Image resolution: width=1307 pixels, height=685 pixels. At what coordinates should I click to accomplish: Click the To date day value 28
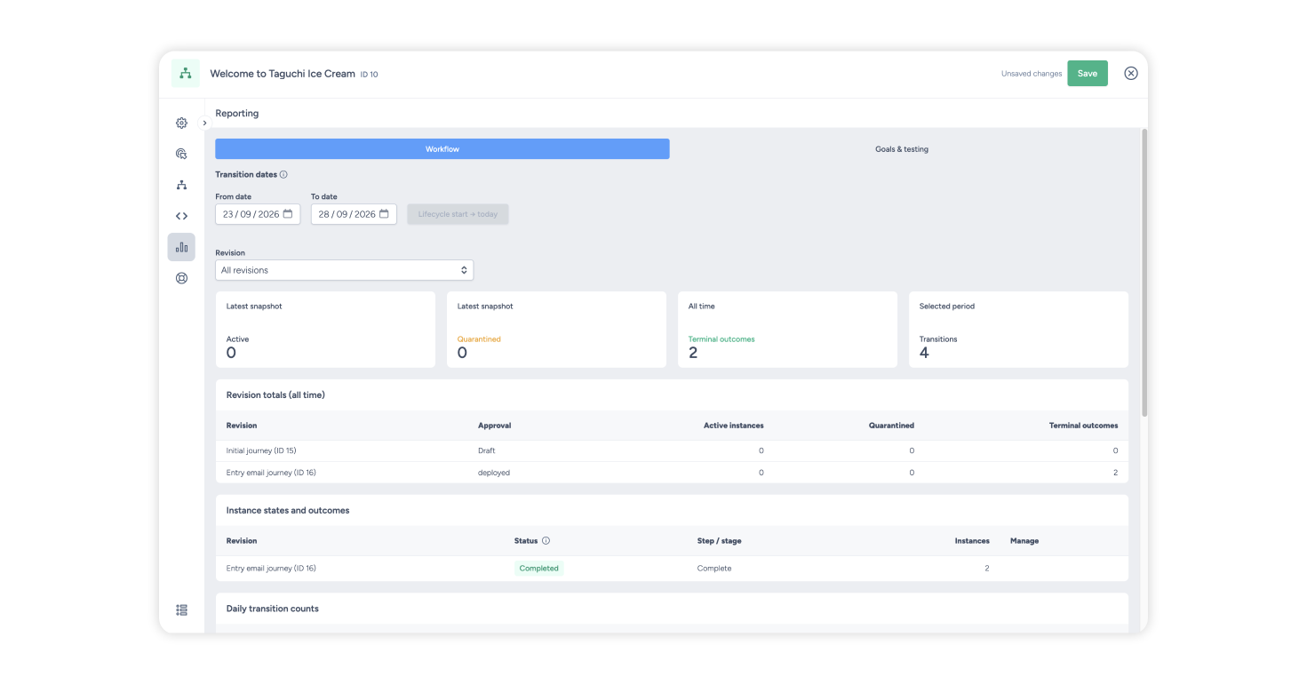coord(324,214)
